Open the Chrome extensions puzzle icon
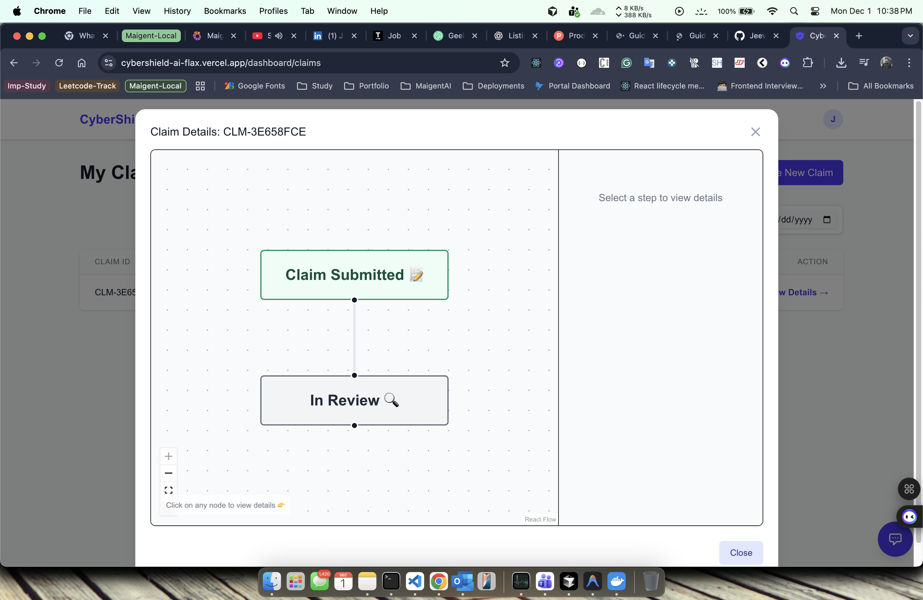923x600 pixels. pos(808,63)
